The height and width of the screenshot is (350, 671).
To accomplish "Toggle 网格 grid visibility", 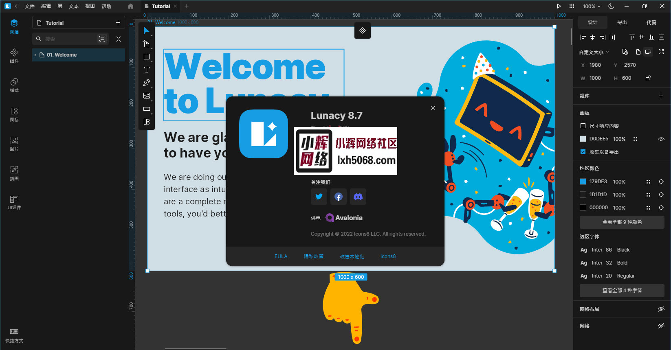I will (x=661, y=326).
